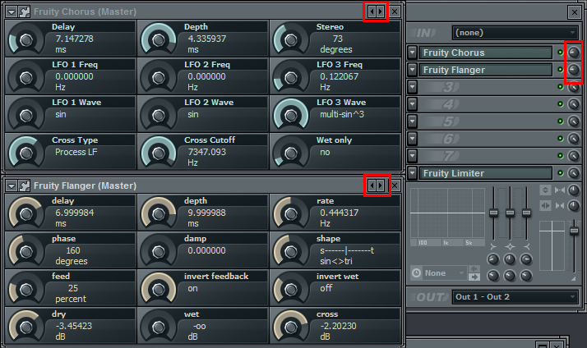587x348 pixels.
Task: Click the Fruity Limiter effect slot name
Action: (486, 173)
